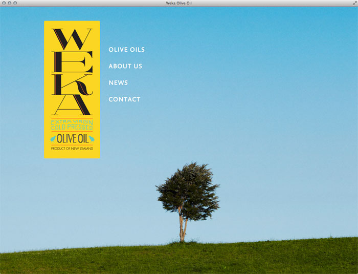358x274 pixels.
Task: Open the Olive Oils page
Action: coord(126,50)
